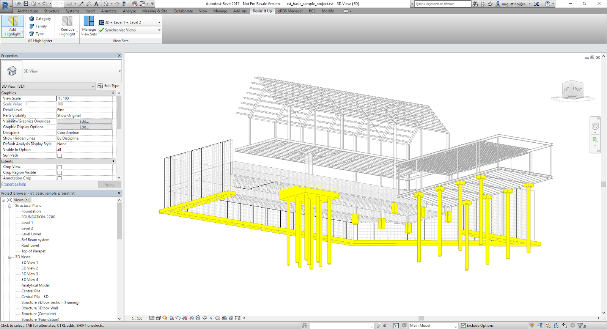Click the keyword search input field
This screenshot has width=607, height=329.
coord(442,4)
